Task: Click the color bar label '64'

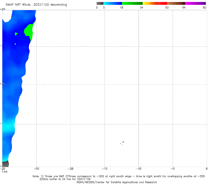Action: click(184, 7)
